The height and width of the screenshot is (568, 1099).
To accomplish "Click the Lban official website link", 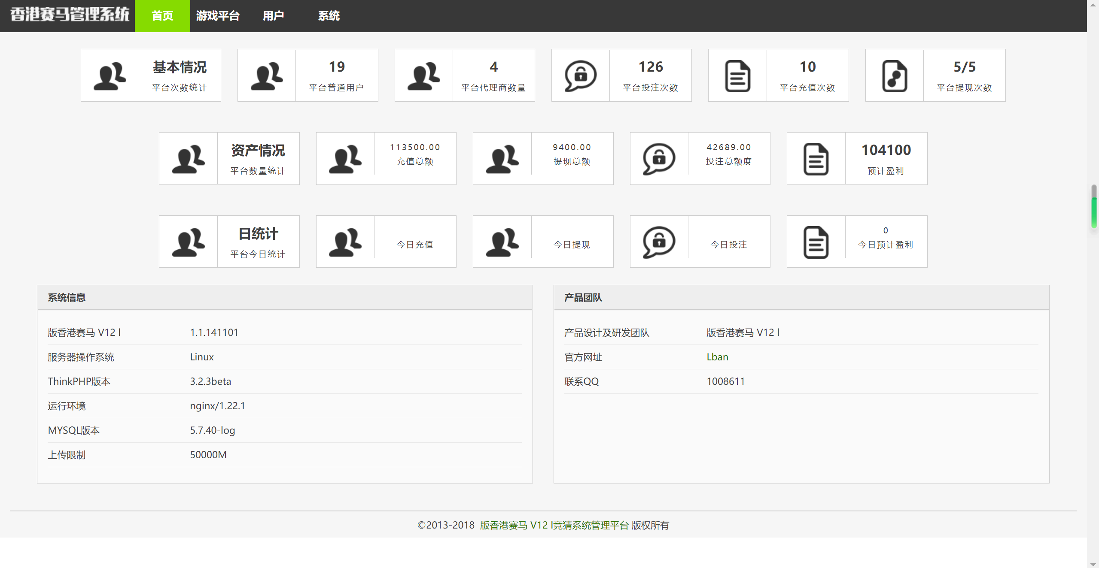I will pos(717,357).
